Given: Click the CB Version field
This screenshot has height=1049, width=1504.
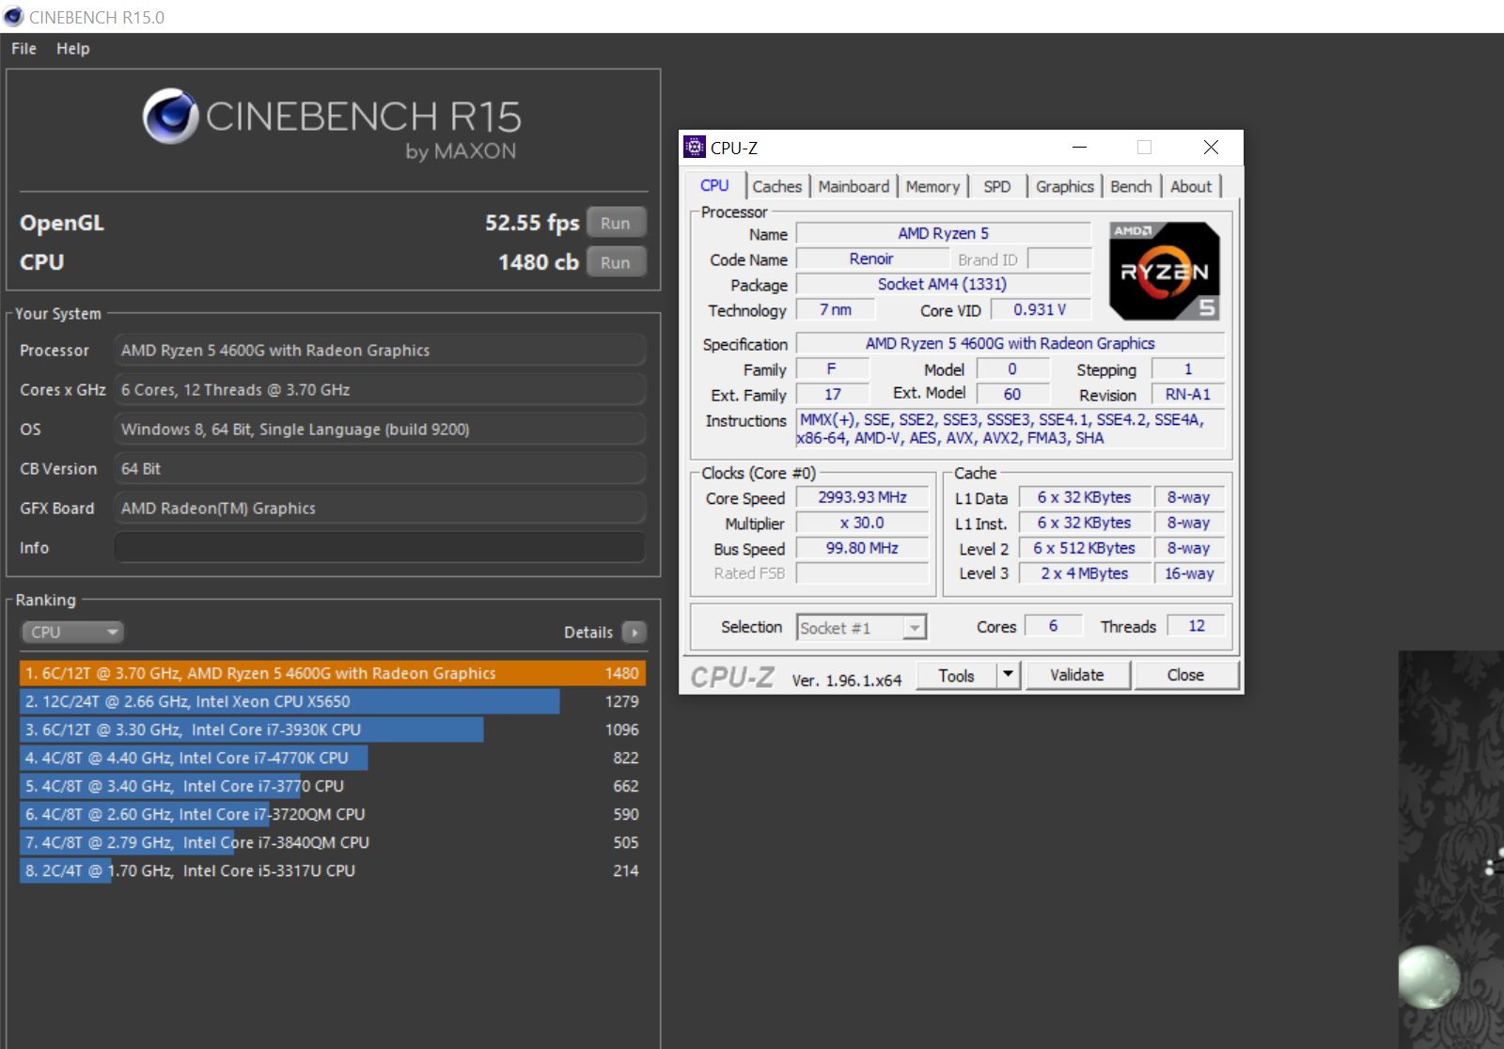Looking at the screenshot, I should (380, 469).
